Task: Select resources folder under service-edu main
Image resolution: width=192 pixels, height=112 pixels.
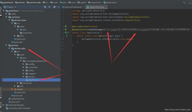Action: coord(26,83)
